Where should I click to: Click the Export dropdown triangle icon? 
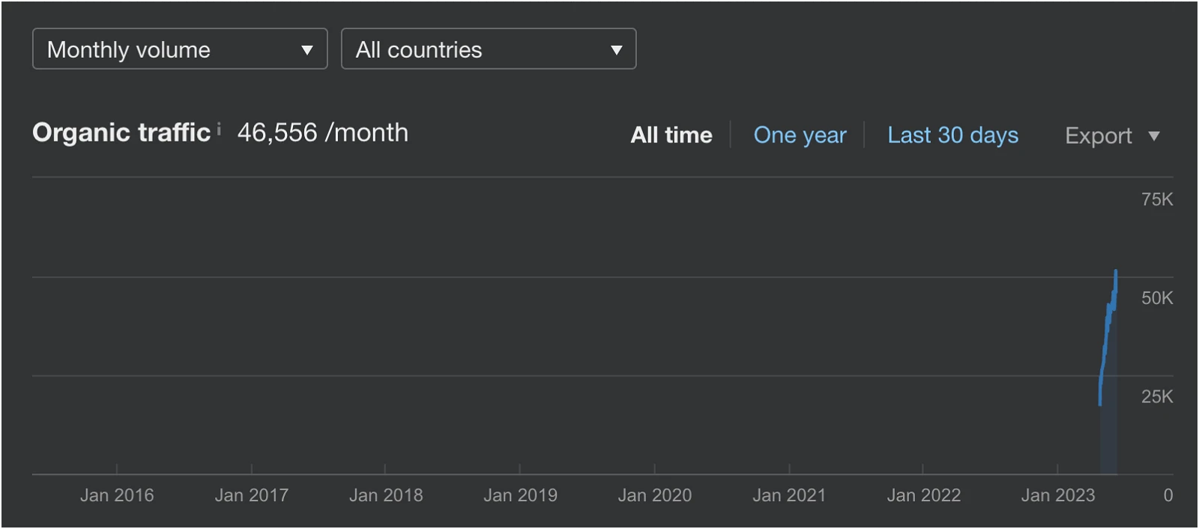point(1154,136)
